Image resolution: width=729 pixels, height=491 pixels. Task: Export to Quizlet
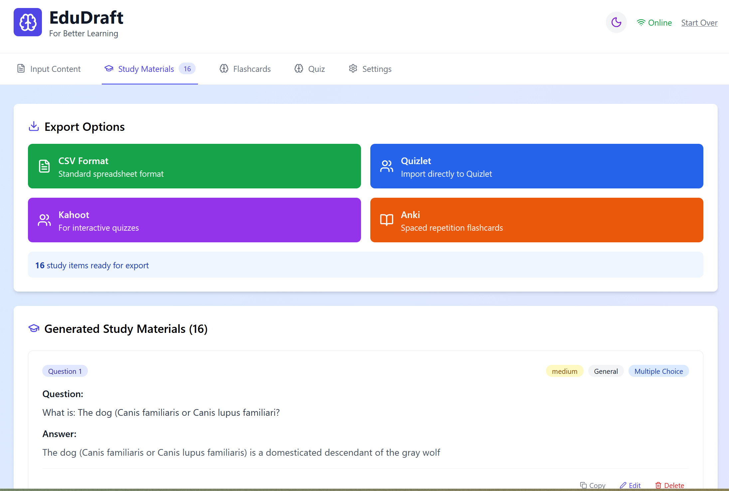(x=536, y=166)
